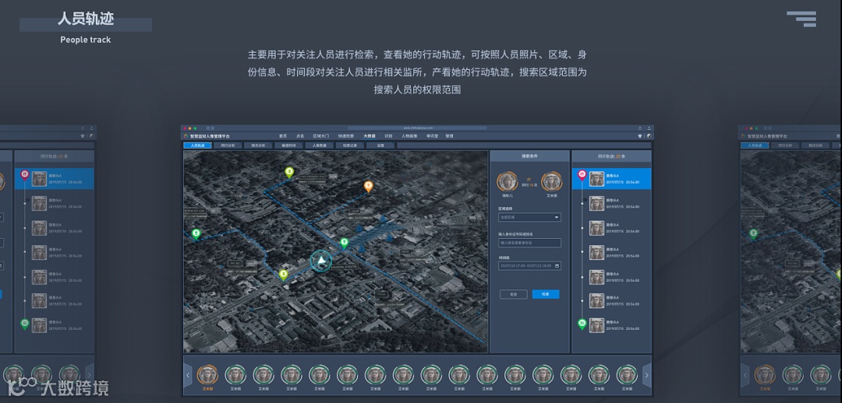This screenshot has height=403, width=842.
Task: Switch to the 人员轨迹 tab in center window
Action: (x=197, y=145)
